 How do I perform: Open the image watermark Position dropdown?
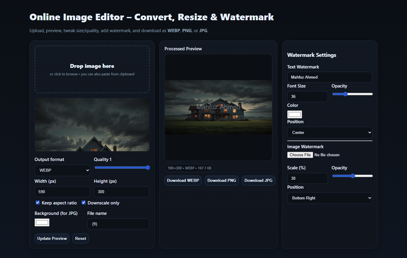330,198
